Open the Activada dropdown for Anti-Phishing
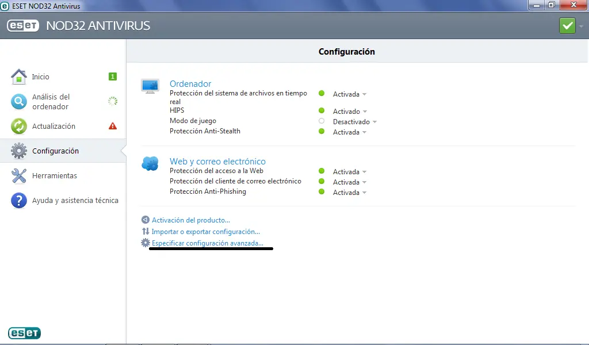The image size is (589, 345). [350, 193]
